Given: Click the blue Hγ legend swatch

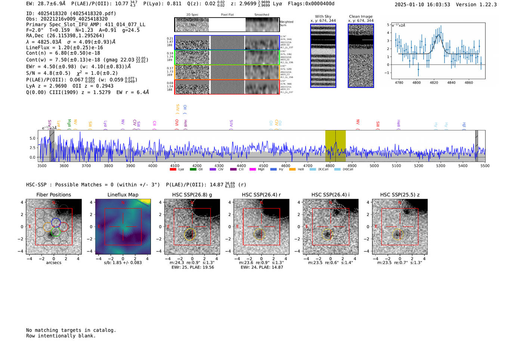Looking at the screenshot, I should click(x=273, y=169).
